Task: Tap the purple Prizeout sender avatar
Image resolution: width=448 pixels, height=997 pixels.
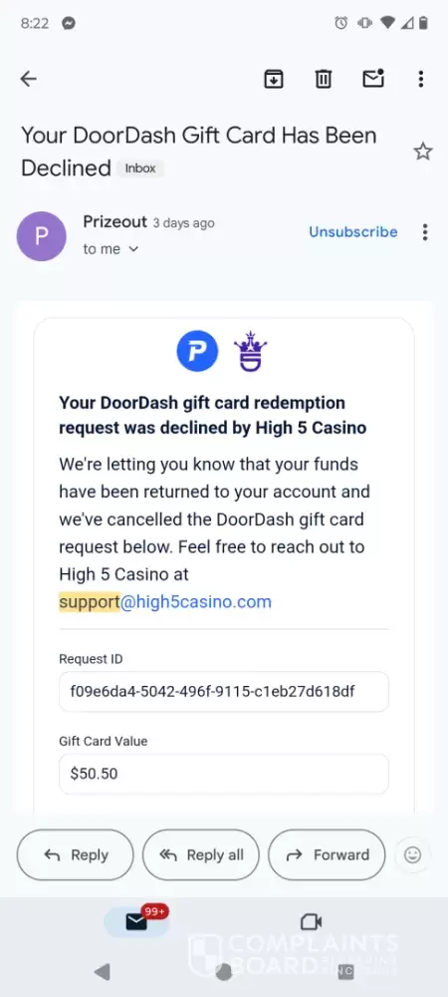Action: tap(41, 236)
